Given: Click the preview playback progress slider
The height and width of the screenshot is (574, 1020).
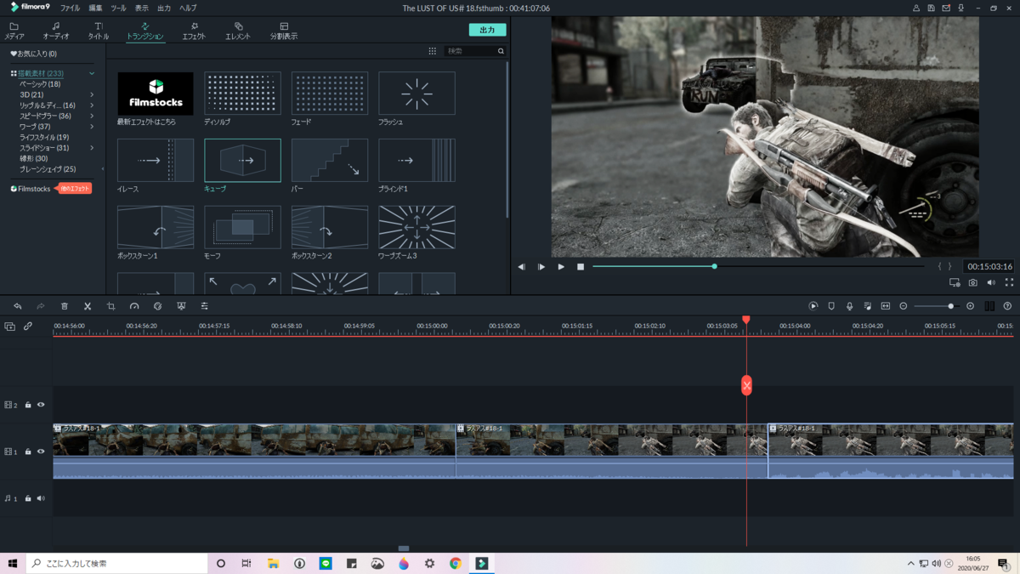Looking at the screenshot, I should [x=758, y=266].
